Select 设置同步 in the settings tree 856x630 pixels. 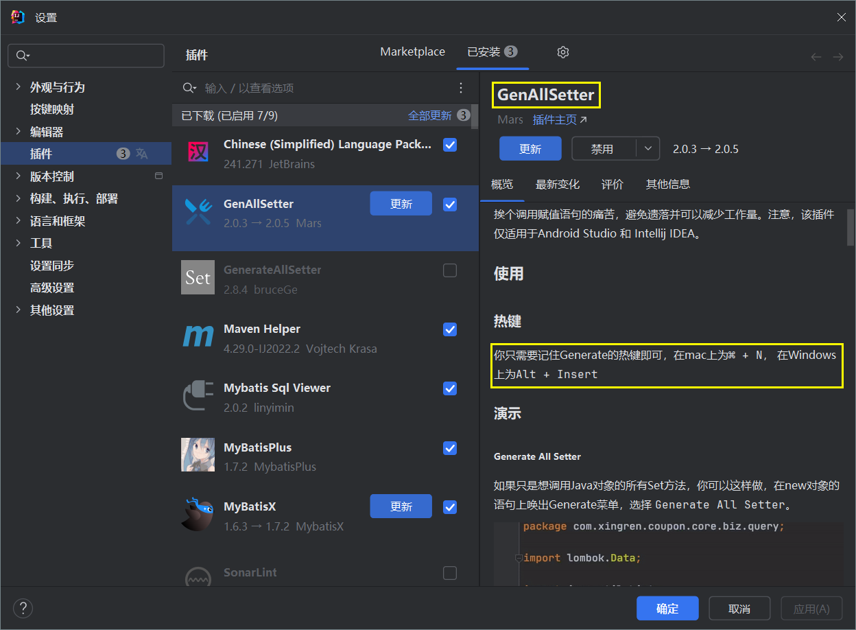click(52, 266)
